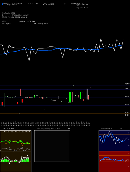Open the blue Stochastics chart panel
The width and height of the screenshot is (130, 172).
(x=114, y=141)
